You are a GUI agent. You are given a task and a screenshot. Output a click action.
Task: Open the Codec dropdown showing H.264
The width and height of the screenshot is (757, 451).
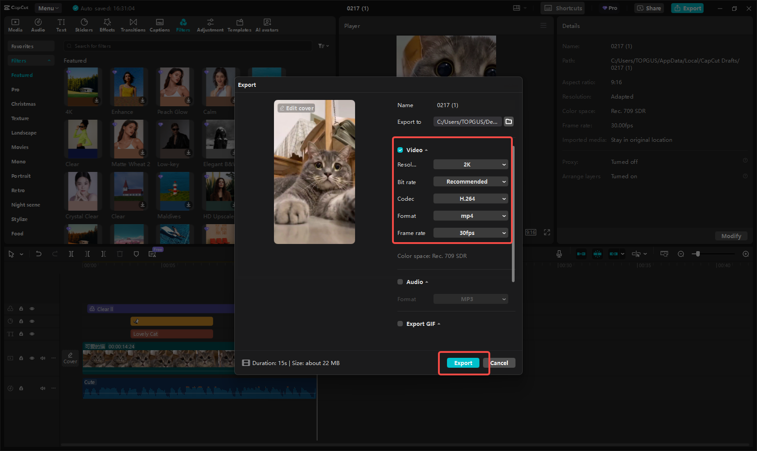[470, 199]
